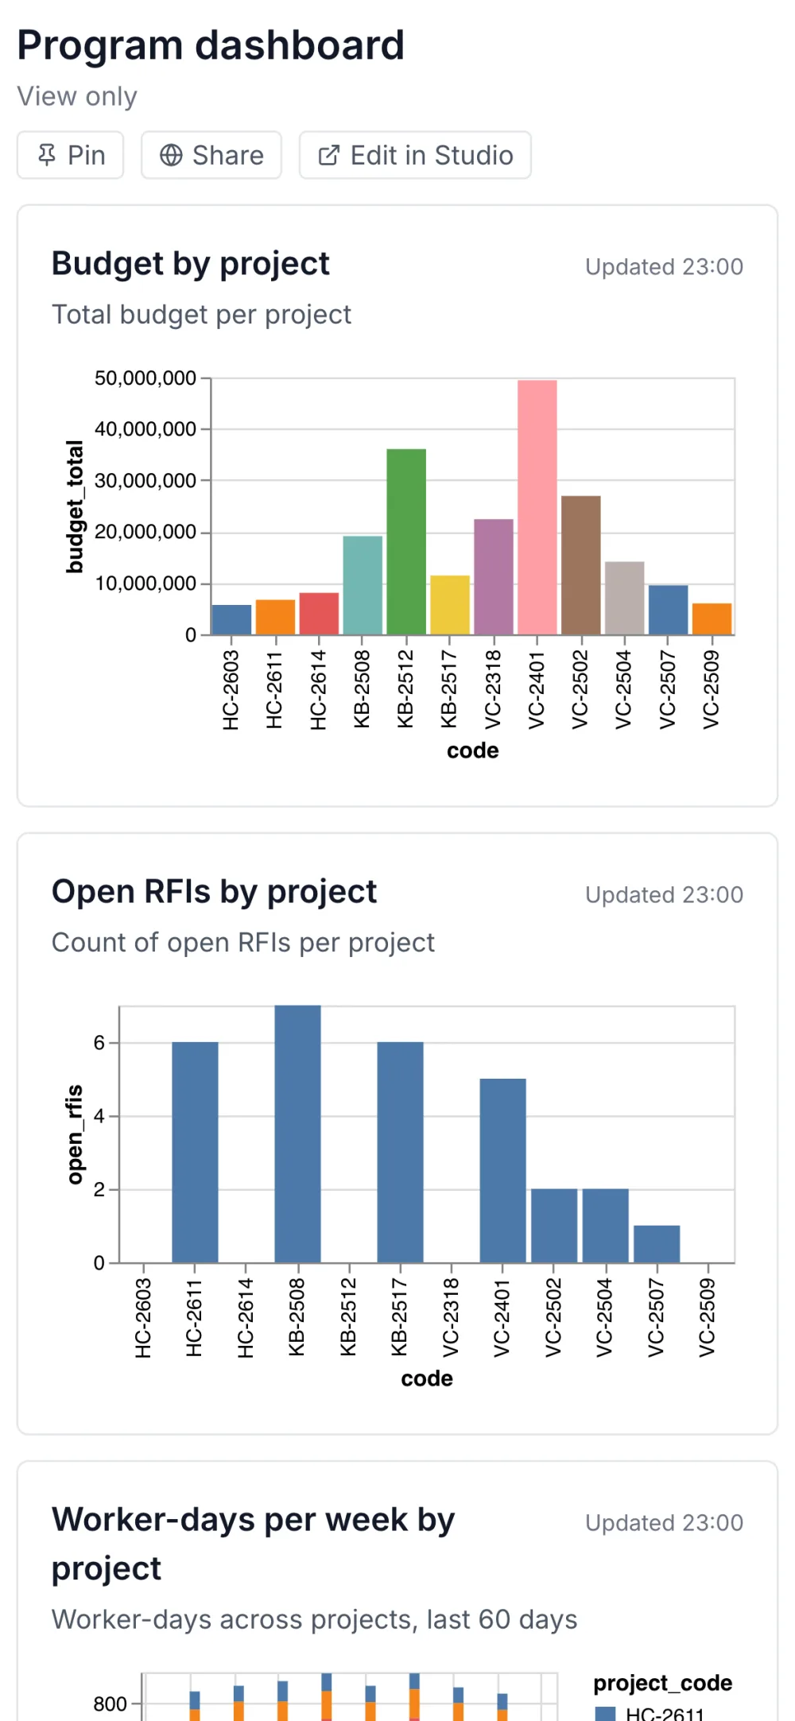Click the 4 tick label on the RFIs chart
Viewport: 795px width, 1721px height.
click(x=99, y=1116)
